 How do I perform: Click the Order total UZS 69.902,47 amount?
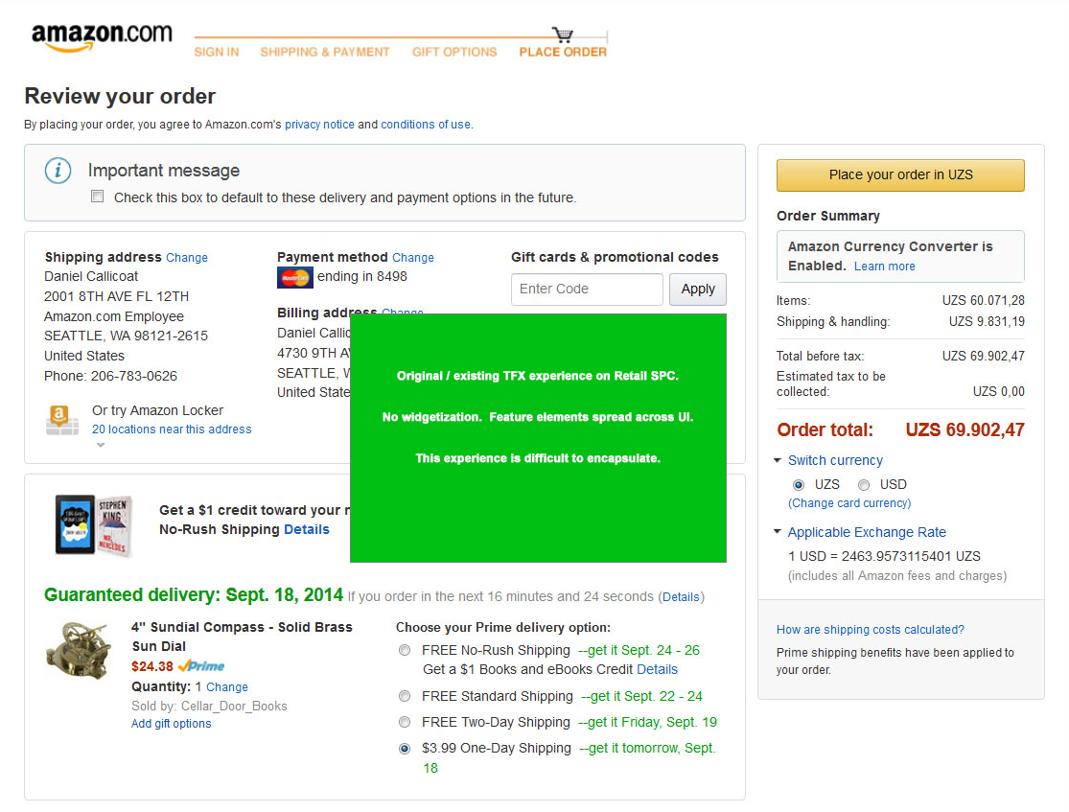pyautogui.click(x=964, y=430)
